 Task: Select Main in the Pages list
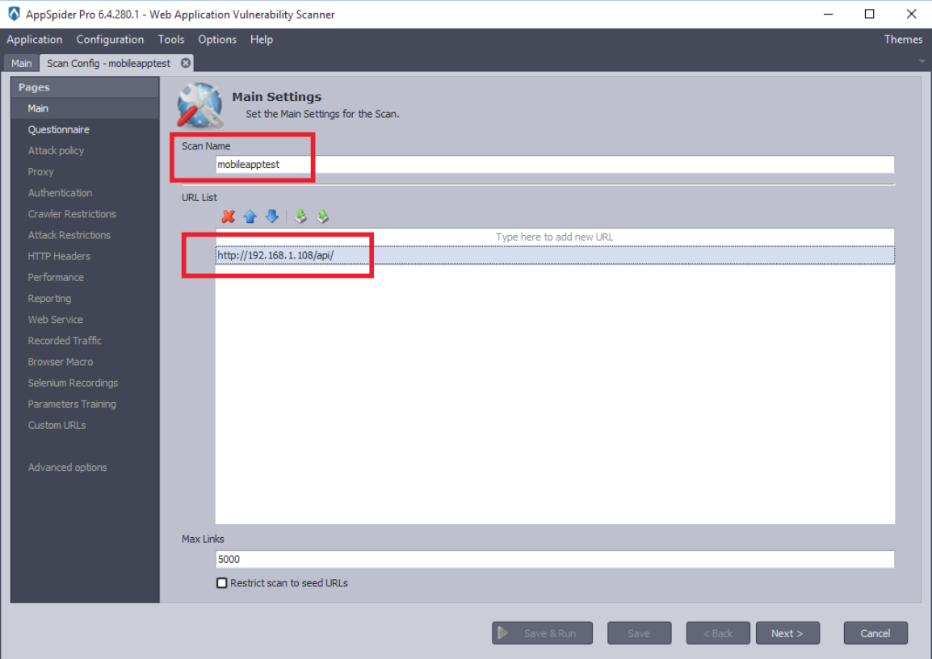pyautogui.click(x=85, y=108)
